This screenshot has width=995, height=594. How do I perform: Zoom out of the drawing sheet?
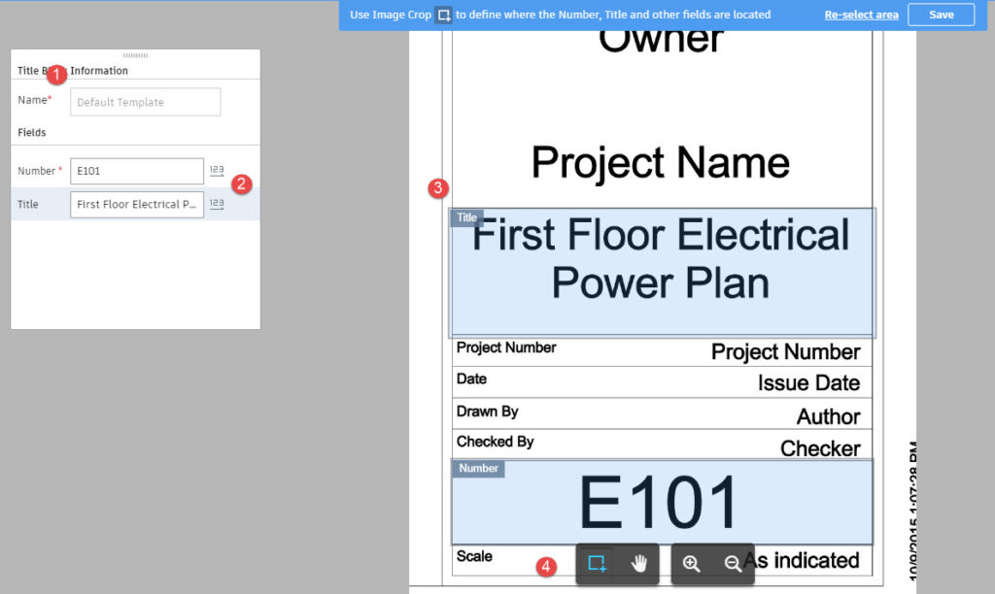[x=734, y=564]
